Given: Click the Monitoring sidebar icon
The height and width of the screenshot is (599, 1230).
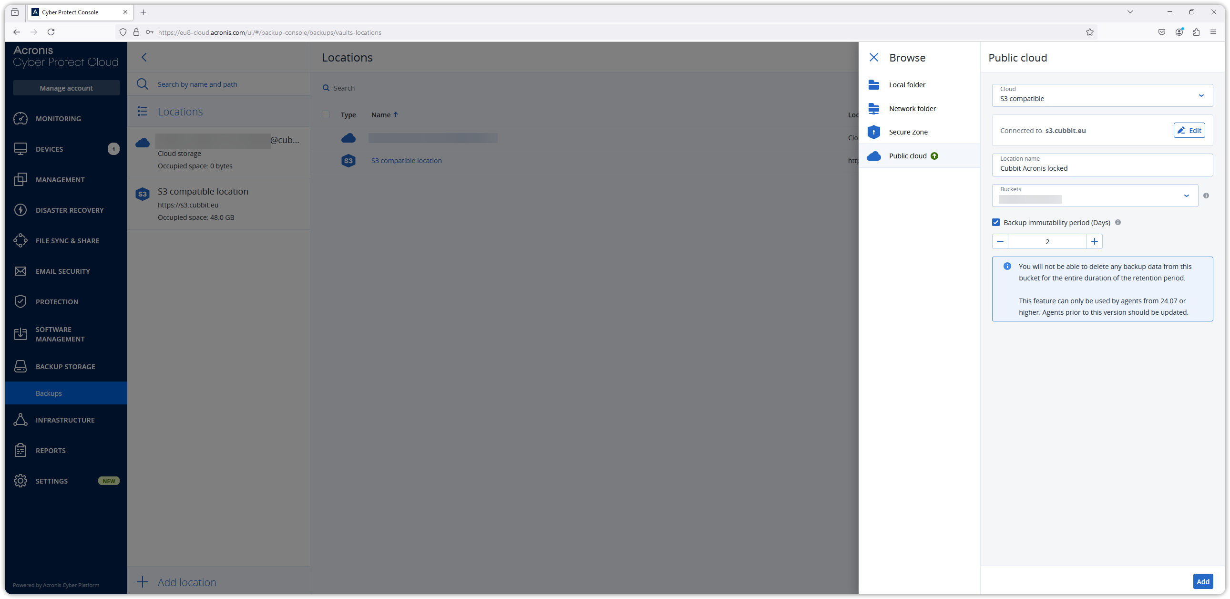Looking at the screenshot, I should point(20,119).
